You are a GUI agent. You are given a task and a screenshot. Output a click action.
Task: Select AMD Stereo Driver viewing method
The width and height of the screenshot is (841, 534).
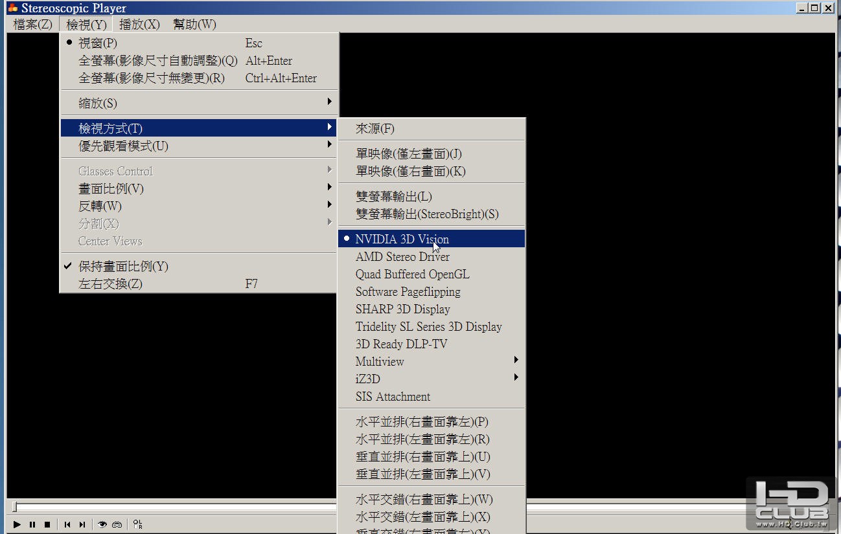pyautogui.click(x=432, y=256)
